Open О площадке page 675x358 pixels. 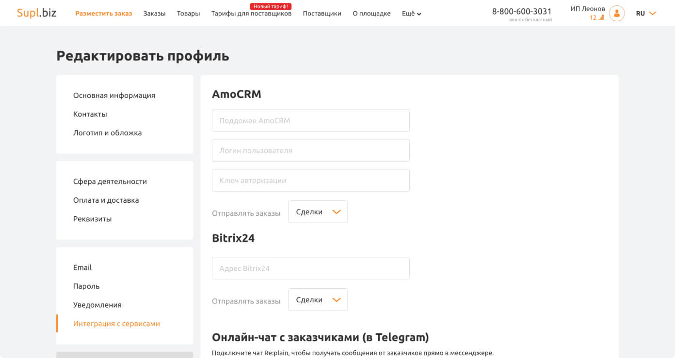[371, 14]
